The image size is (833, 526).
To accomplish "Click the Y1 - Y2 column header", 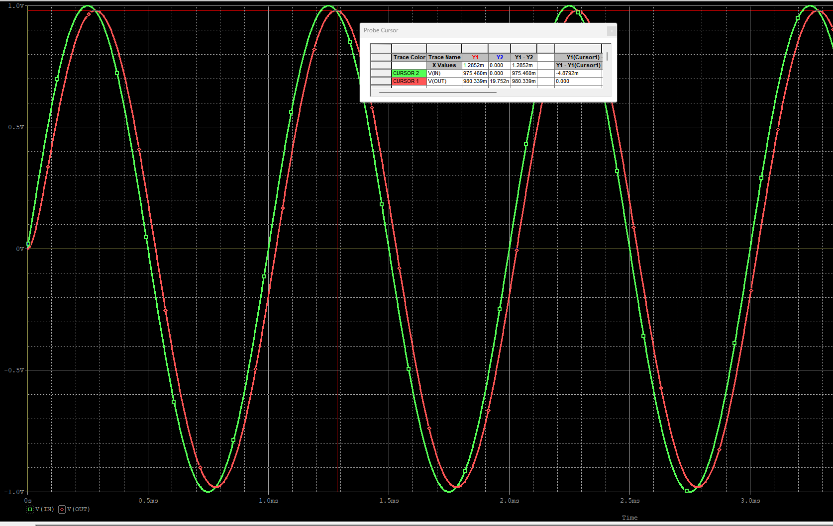I will [523, 57].
